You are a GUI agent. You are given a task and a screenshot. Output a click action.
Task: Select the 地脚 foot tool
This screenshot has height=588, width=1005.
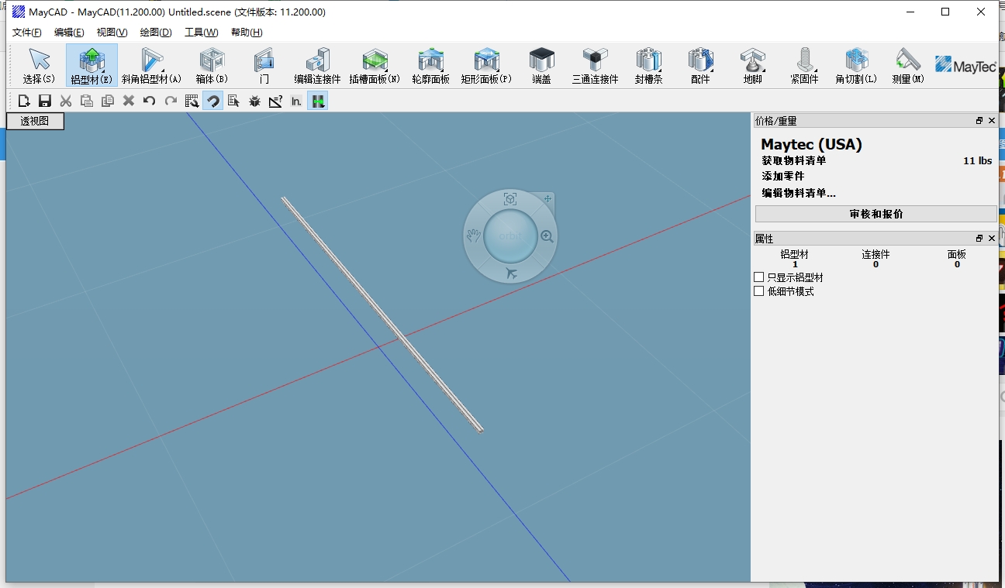tap(751, 64)
